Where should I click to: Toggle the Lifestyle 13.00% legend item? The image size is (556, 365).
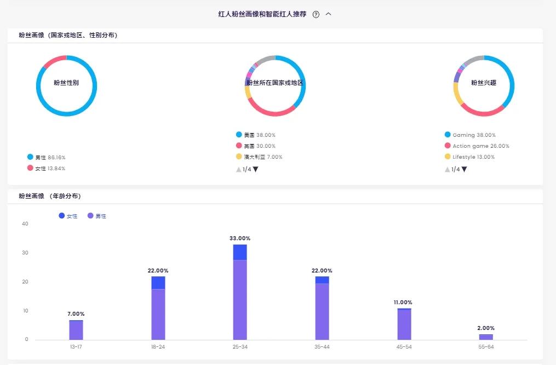click(469, 157)
